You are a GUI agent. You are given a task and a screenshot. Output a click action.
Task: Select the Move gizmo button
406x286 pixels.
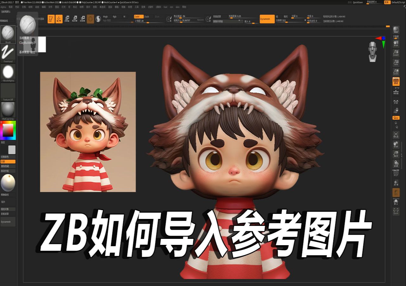67,19
